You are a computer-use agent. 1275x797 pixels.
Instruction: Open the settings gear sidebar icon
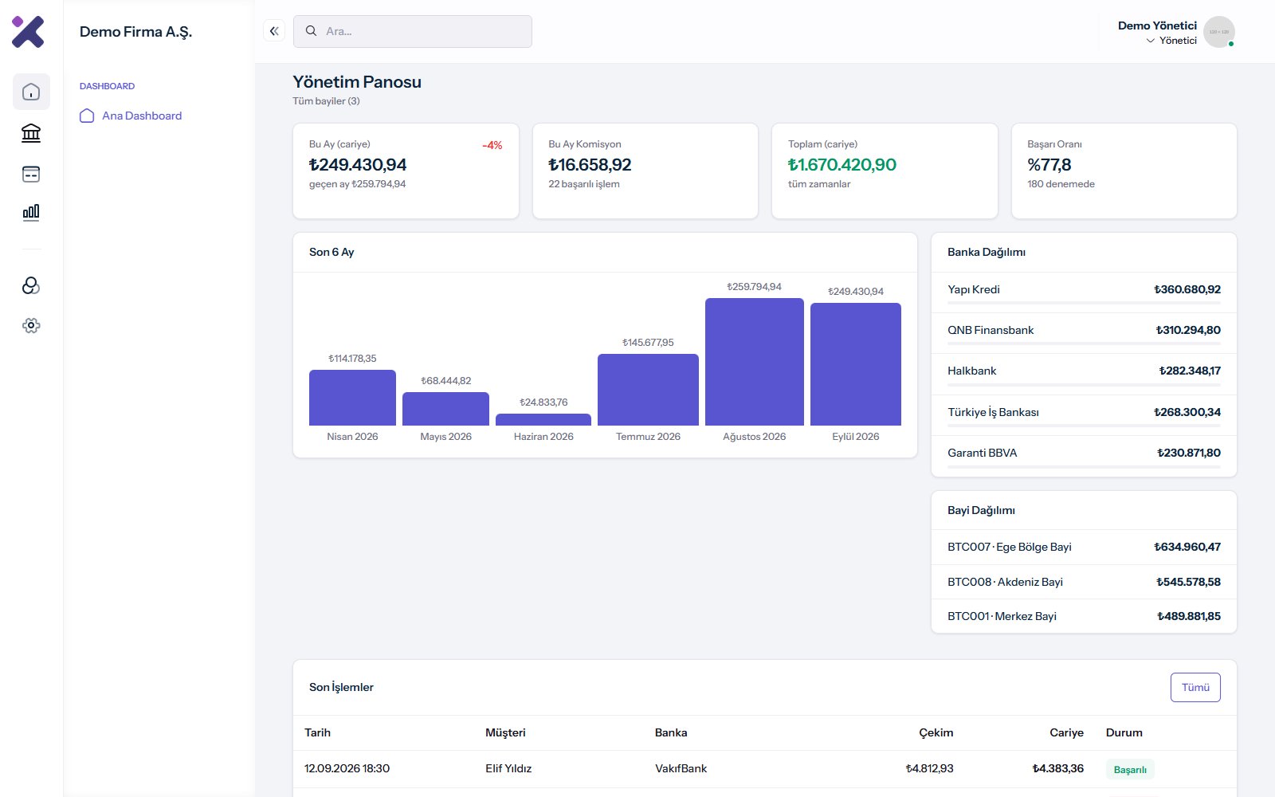click(31, 325)
